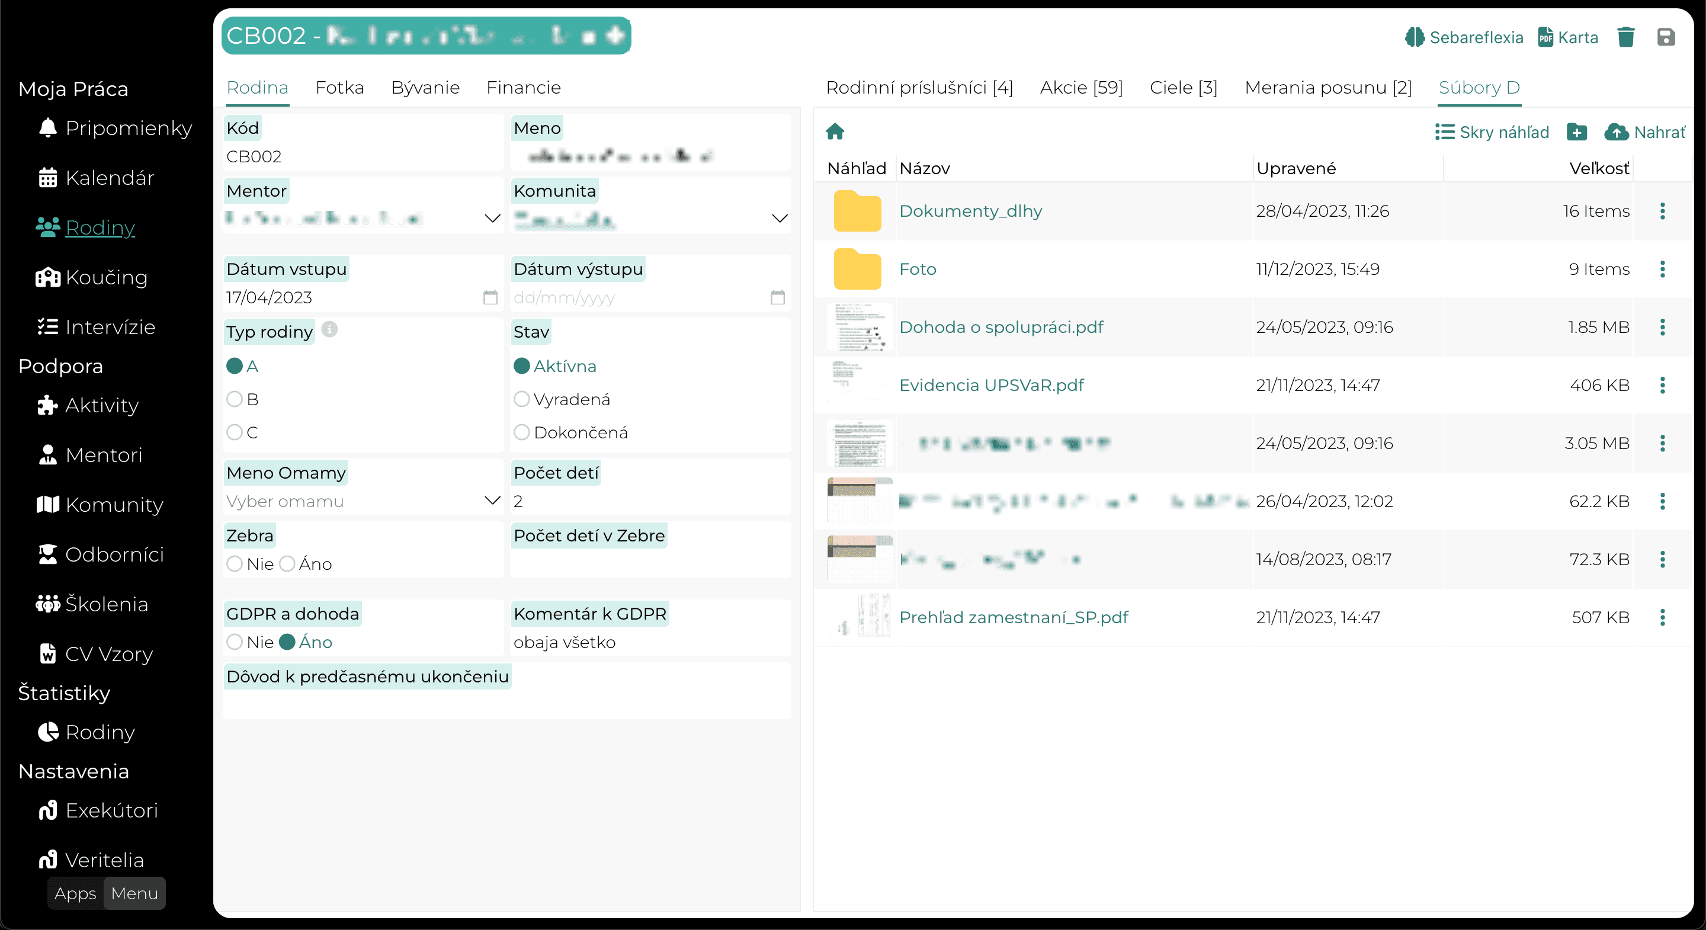Select Áno for Zebra
This screenshot has height=930, width=1706.
point(287,564)
